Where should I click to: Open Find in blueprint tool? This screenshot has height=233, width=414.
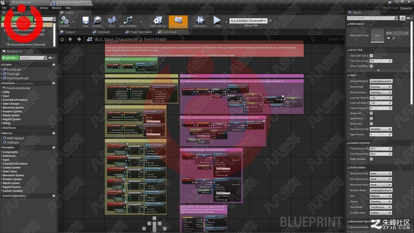112,22
